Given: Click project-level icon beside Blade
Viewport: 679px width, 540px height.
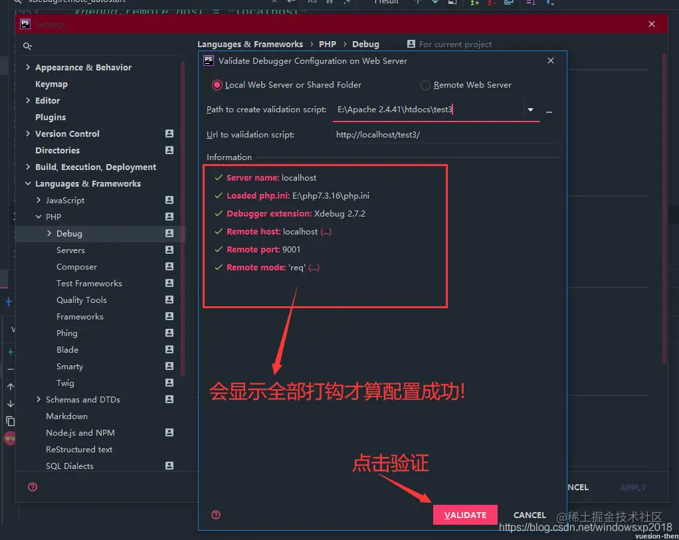Looking at the screenshot, I should point(169,349).
